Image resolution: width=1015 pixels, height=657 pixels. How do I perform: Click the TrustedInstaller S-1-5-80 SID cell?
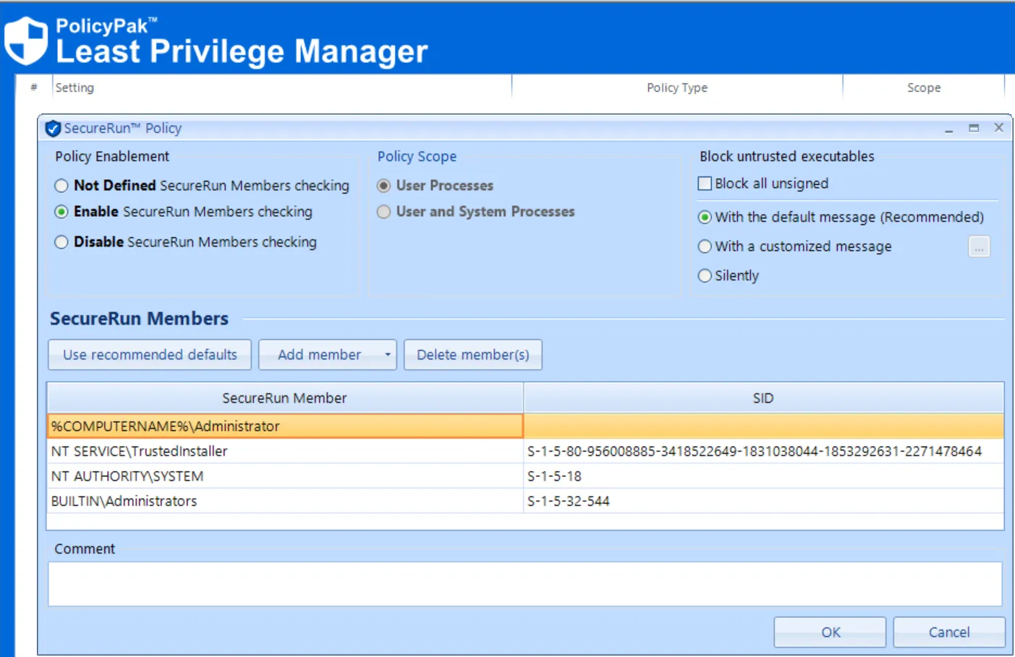(763, 451)
